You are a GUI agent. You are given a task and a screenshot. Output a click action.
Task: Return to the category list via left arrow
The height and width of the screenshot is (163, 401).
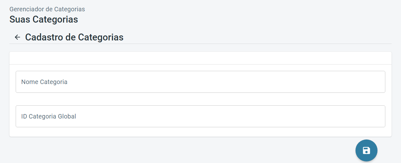18,37
